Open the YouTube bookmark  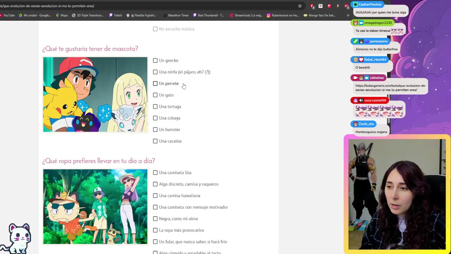7,15
